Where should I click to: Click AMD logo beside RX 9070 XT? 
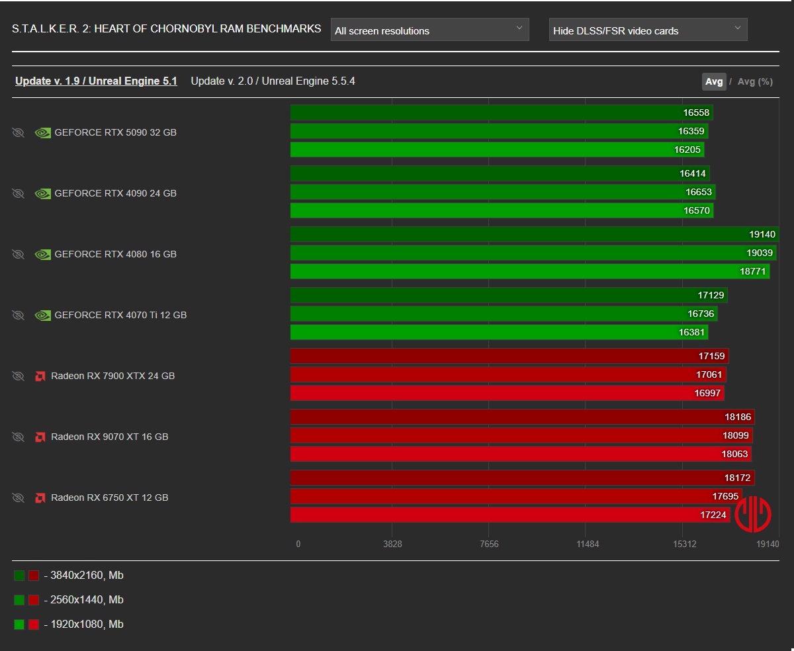(40, 437)
